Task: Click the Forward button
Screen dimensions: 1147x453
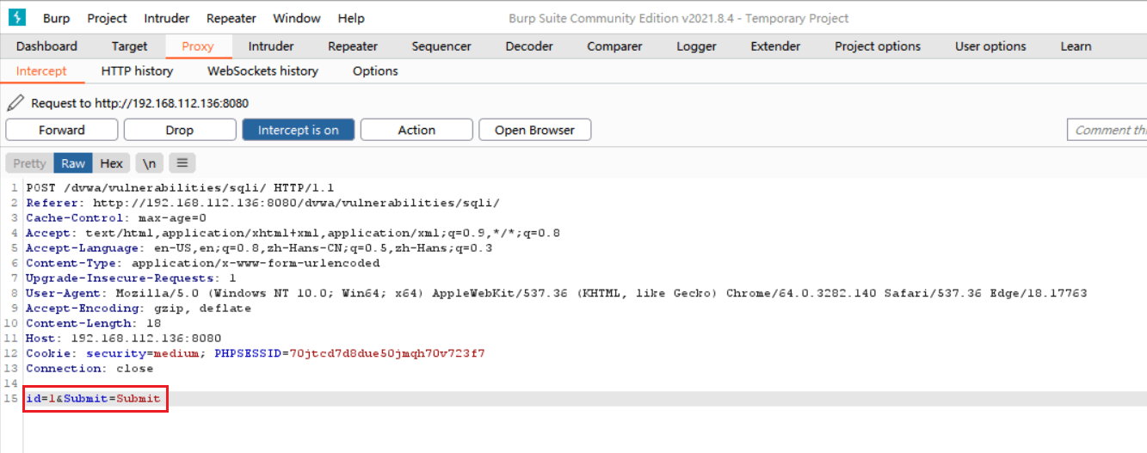Action: pos(62,130)
